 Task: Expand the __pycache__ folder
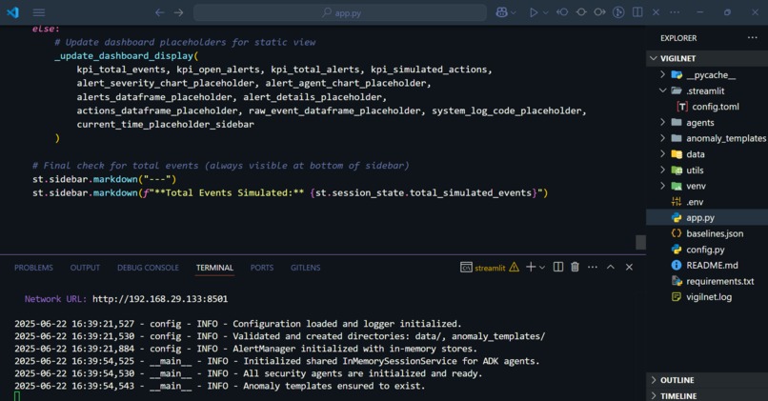coord(707,75)
